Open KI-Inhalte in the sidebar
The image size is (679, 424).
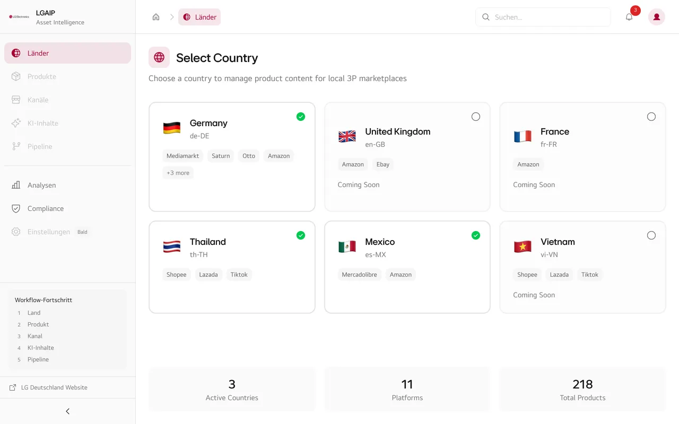click(67, 123)
